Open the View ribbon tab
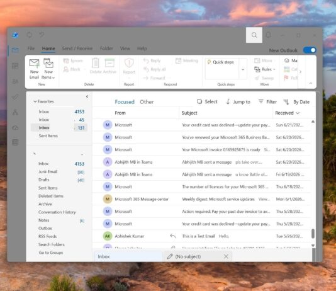Image resolution: width=336 pixels, height=291 pixels. click(125, 48)
